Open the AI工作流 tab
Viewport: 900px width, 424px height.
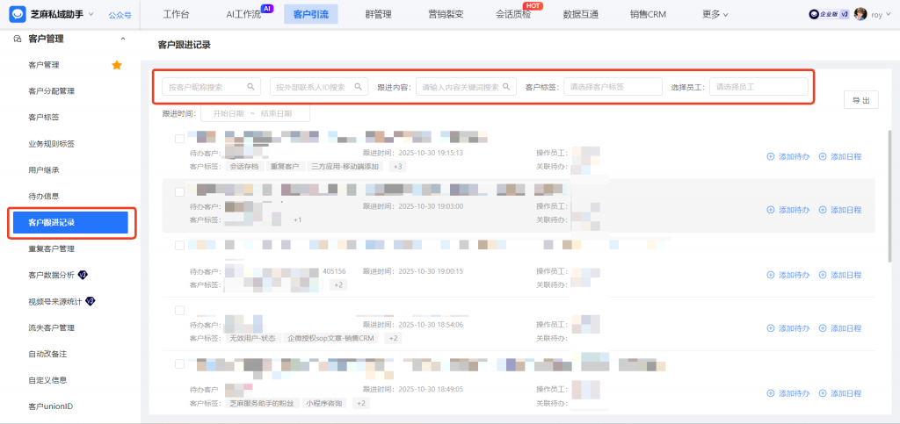click(243, 15)
